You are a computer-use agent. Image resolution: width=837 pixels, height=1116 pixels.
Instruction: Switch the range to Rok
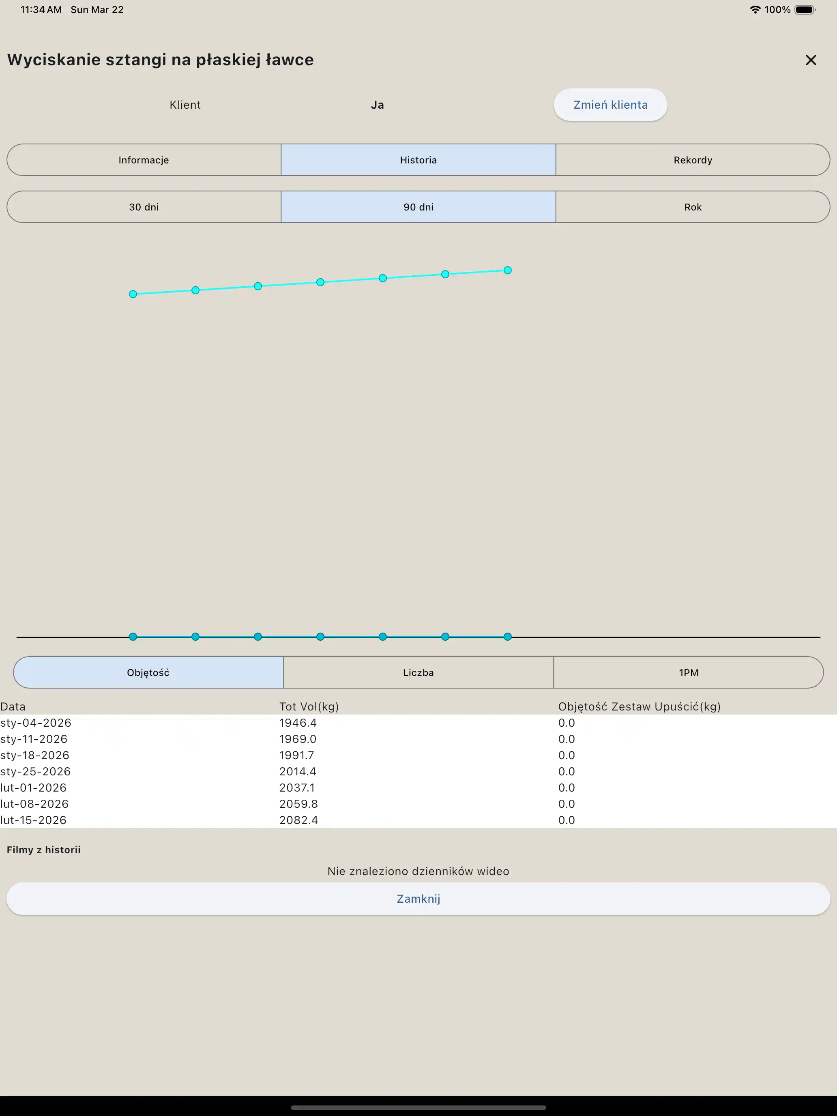(x=692, y=207)
